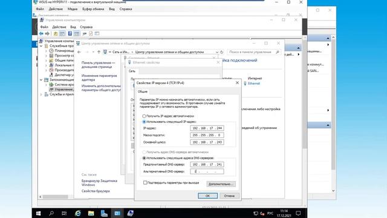Expand Службы и приложения node

41,94
